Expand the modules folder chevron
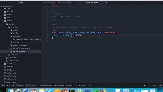Viewport: 163px width, 92px height. 3,12
